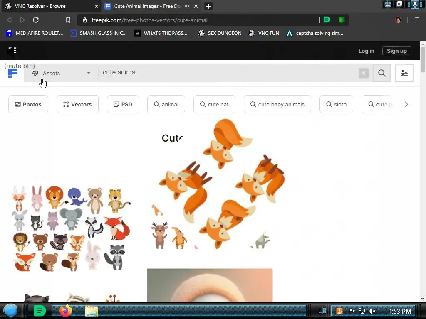Open the captcha solving sim bookmark

point(315,33)
